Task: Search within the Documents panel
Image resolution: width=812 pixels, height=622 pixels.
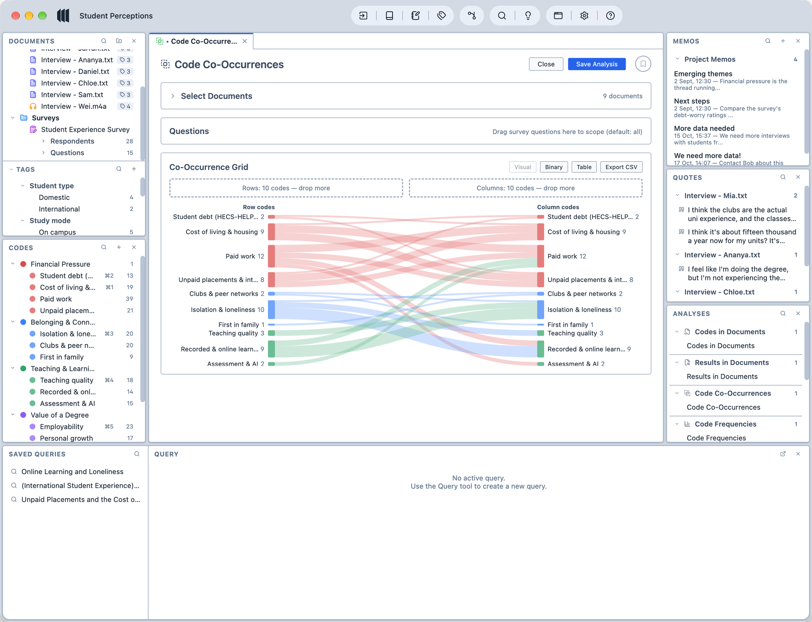Action: pos(104,41)
